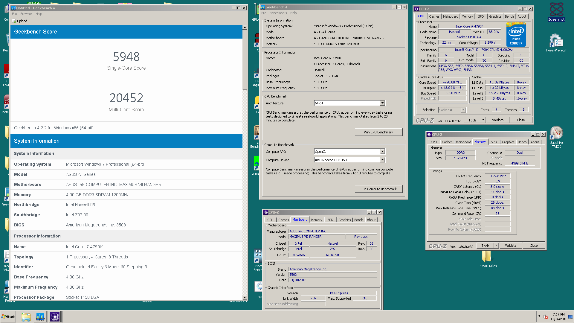Select the 4790k Nikos folder icon

[488, 259]
